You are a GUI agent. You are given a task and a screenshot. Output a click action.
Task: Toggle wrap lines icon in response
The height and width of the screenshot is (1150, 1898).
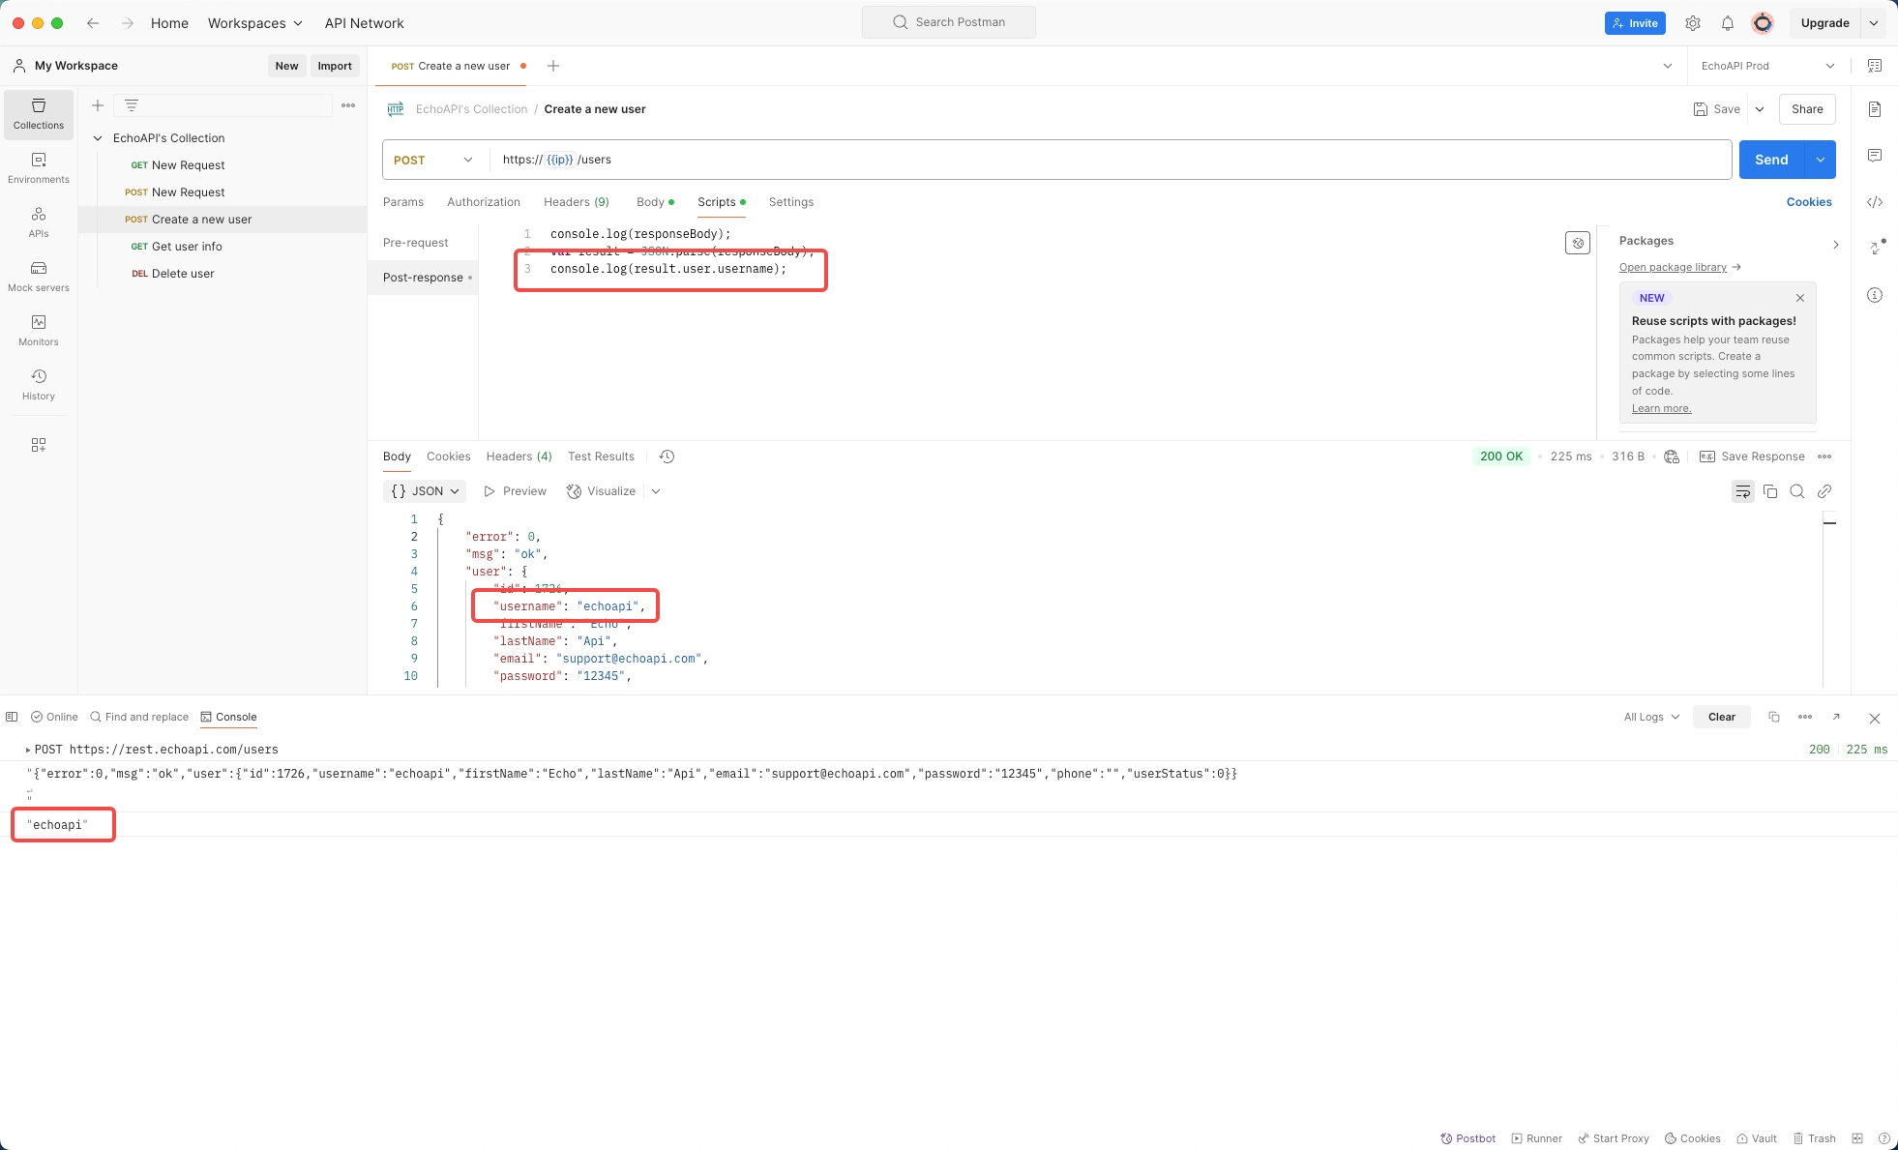click(x=1743, y=491)
